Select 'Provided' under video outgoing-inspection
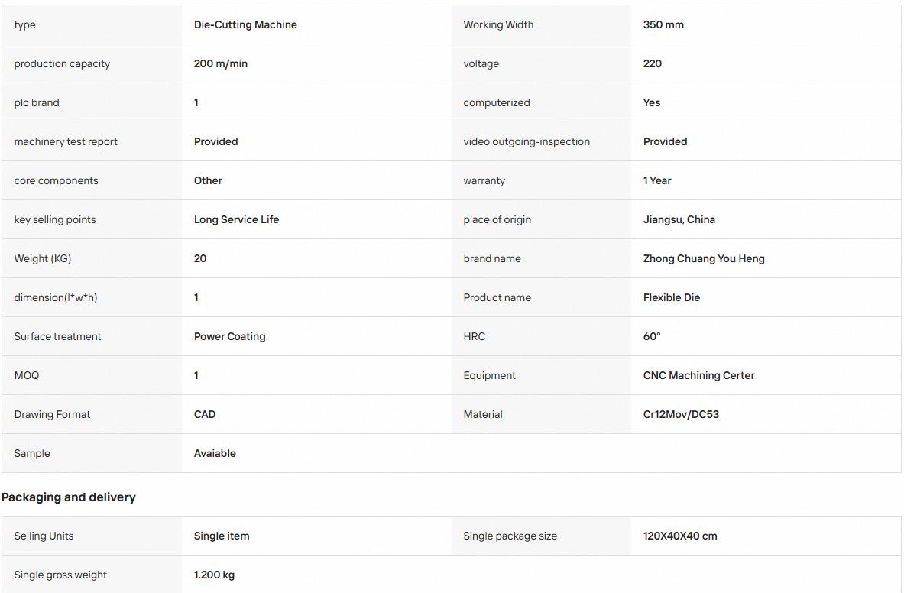The width and height of the screenshot is (904, 593). pos(665,142)
